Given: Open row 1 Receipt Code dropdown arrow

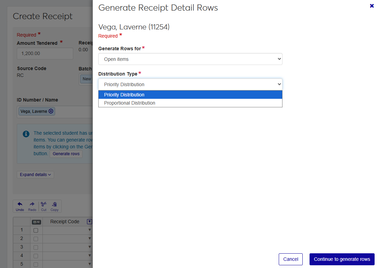Looking at the screenshot, I should [x=90, y=230].
